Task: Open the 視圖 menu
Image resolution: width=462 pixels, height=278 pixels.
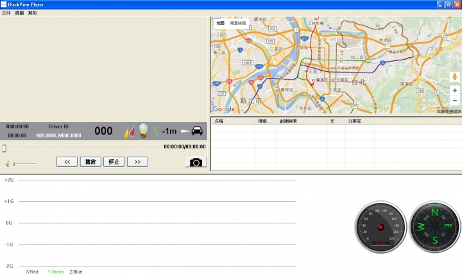Action: click(19, 13)
